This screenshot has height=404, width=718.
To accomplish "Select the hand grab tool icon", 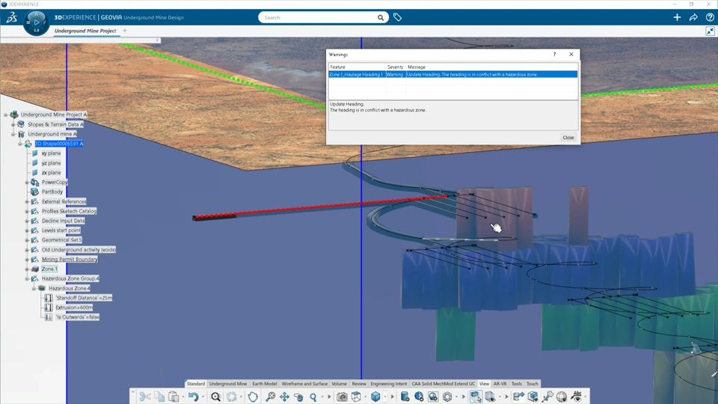I will [253, 397].
